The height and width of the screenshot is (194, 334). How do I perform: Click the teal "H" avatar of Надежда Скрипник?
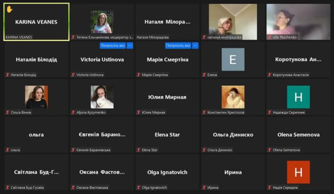pyautogui.click(x=298, y=97)
